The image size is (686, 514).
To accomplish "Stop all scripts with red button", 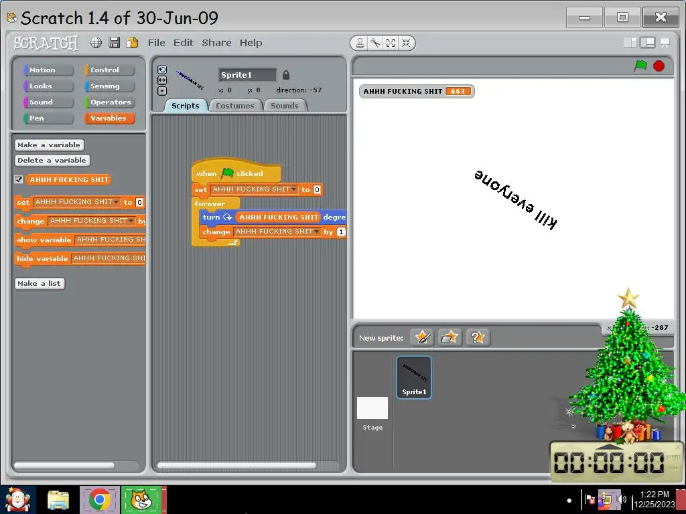I will pyautogui.click(x=659, y=66).
